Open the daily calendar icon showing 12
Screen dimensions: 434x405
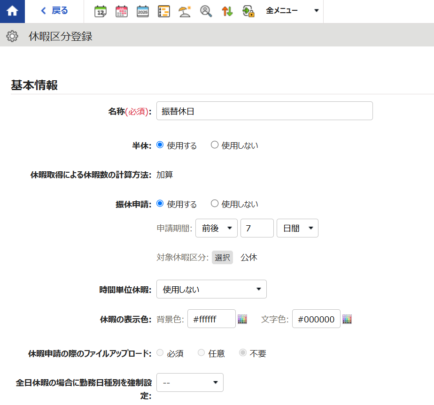pos(101,11)
